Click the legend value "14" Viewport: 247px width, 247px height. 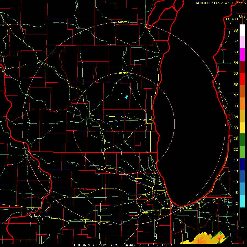coord(236,171)
